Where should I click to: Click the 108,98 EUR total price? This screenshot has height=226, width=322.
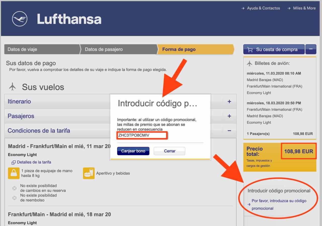[x=299, y=151]
